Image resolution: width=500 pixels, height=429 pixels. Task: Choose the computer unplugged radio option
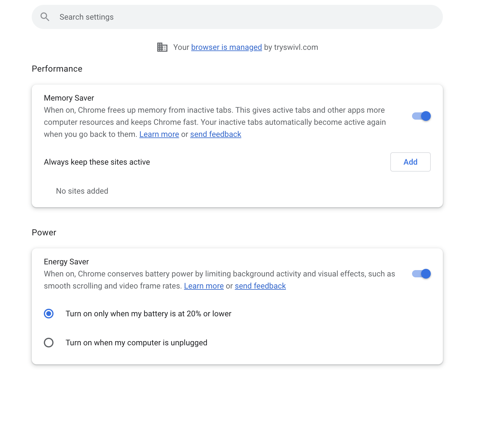coord(49,343)
